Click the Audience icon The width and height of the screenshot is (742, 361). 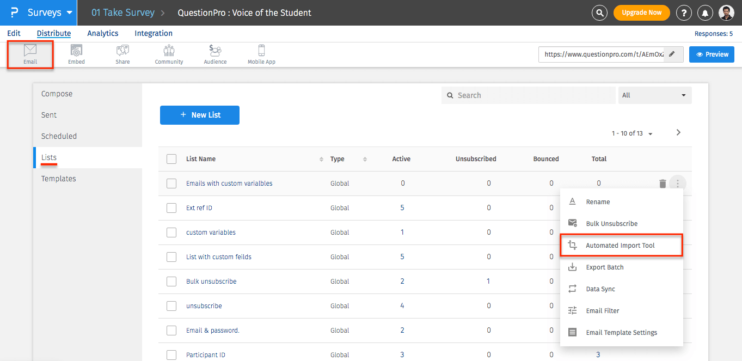coord(215,54)
